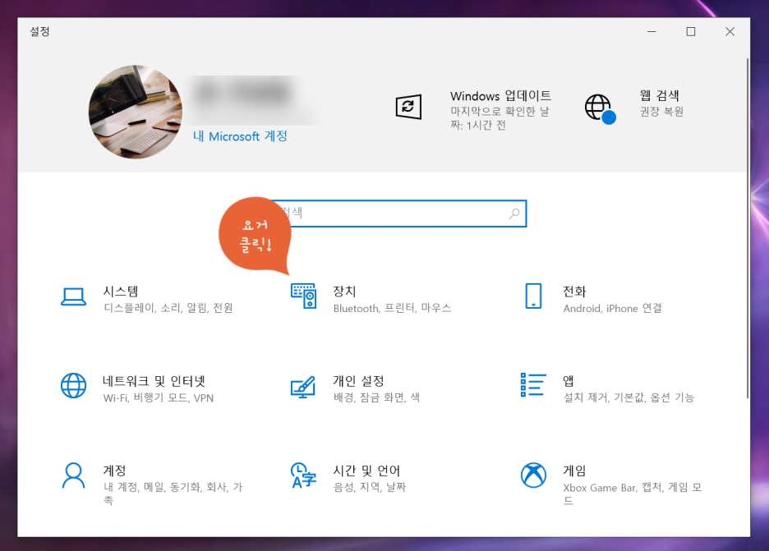Open the 앱 list icon

[x=533, y=385]
